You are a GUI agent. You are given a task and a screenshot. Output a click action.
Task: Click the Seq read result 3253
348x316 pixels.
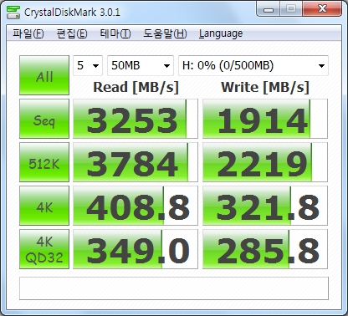click(x=136, y=119)
